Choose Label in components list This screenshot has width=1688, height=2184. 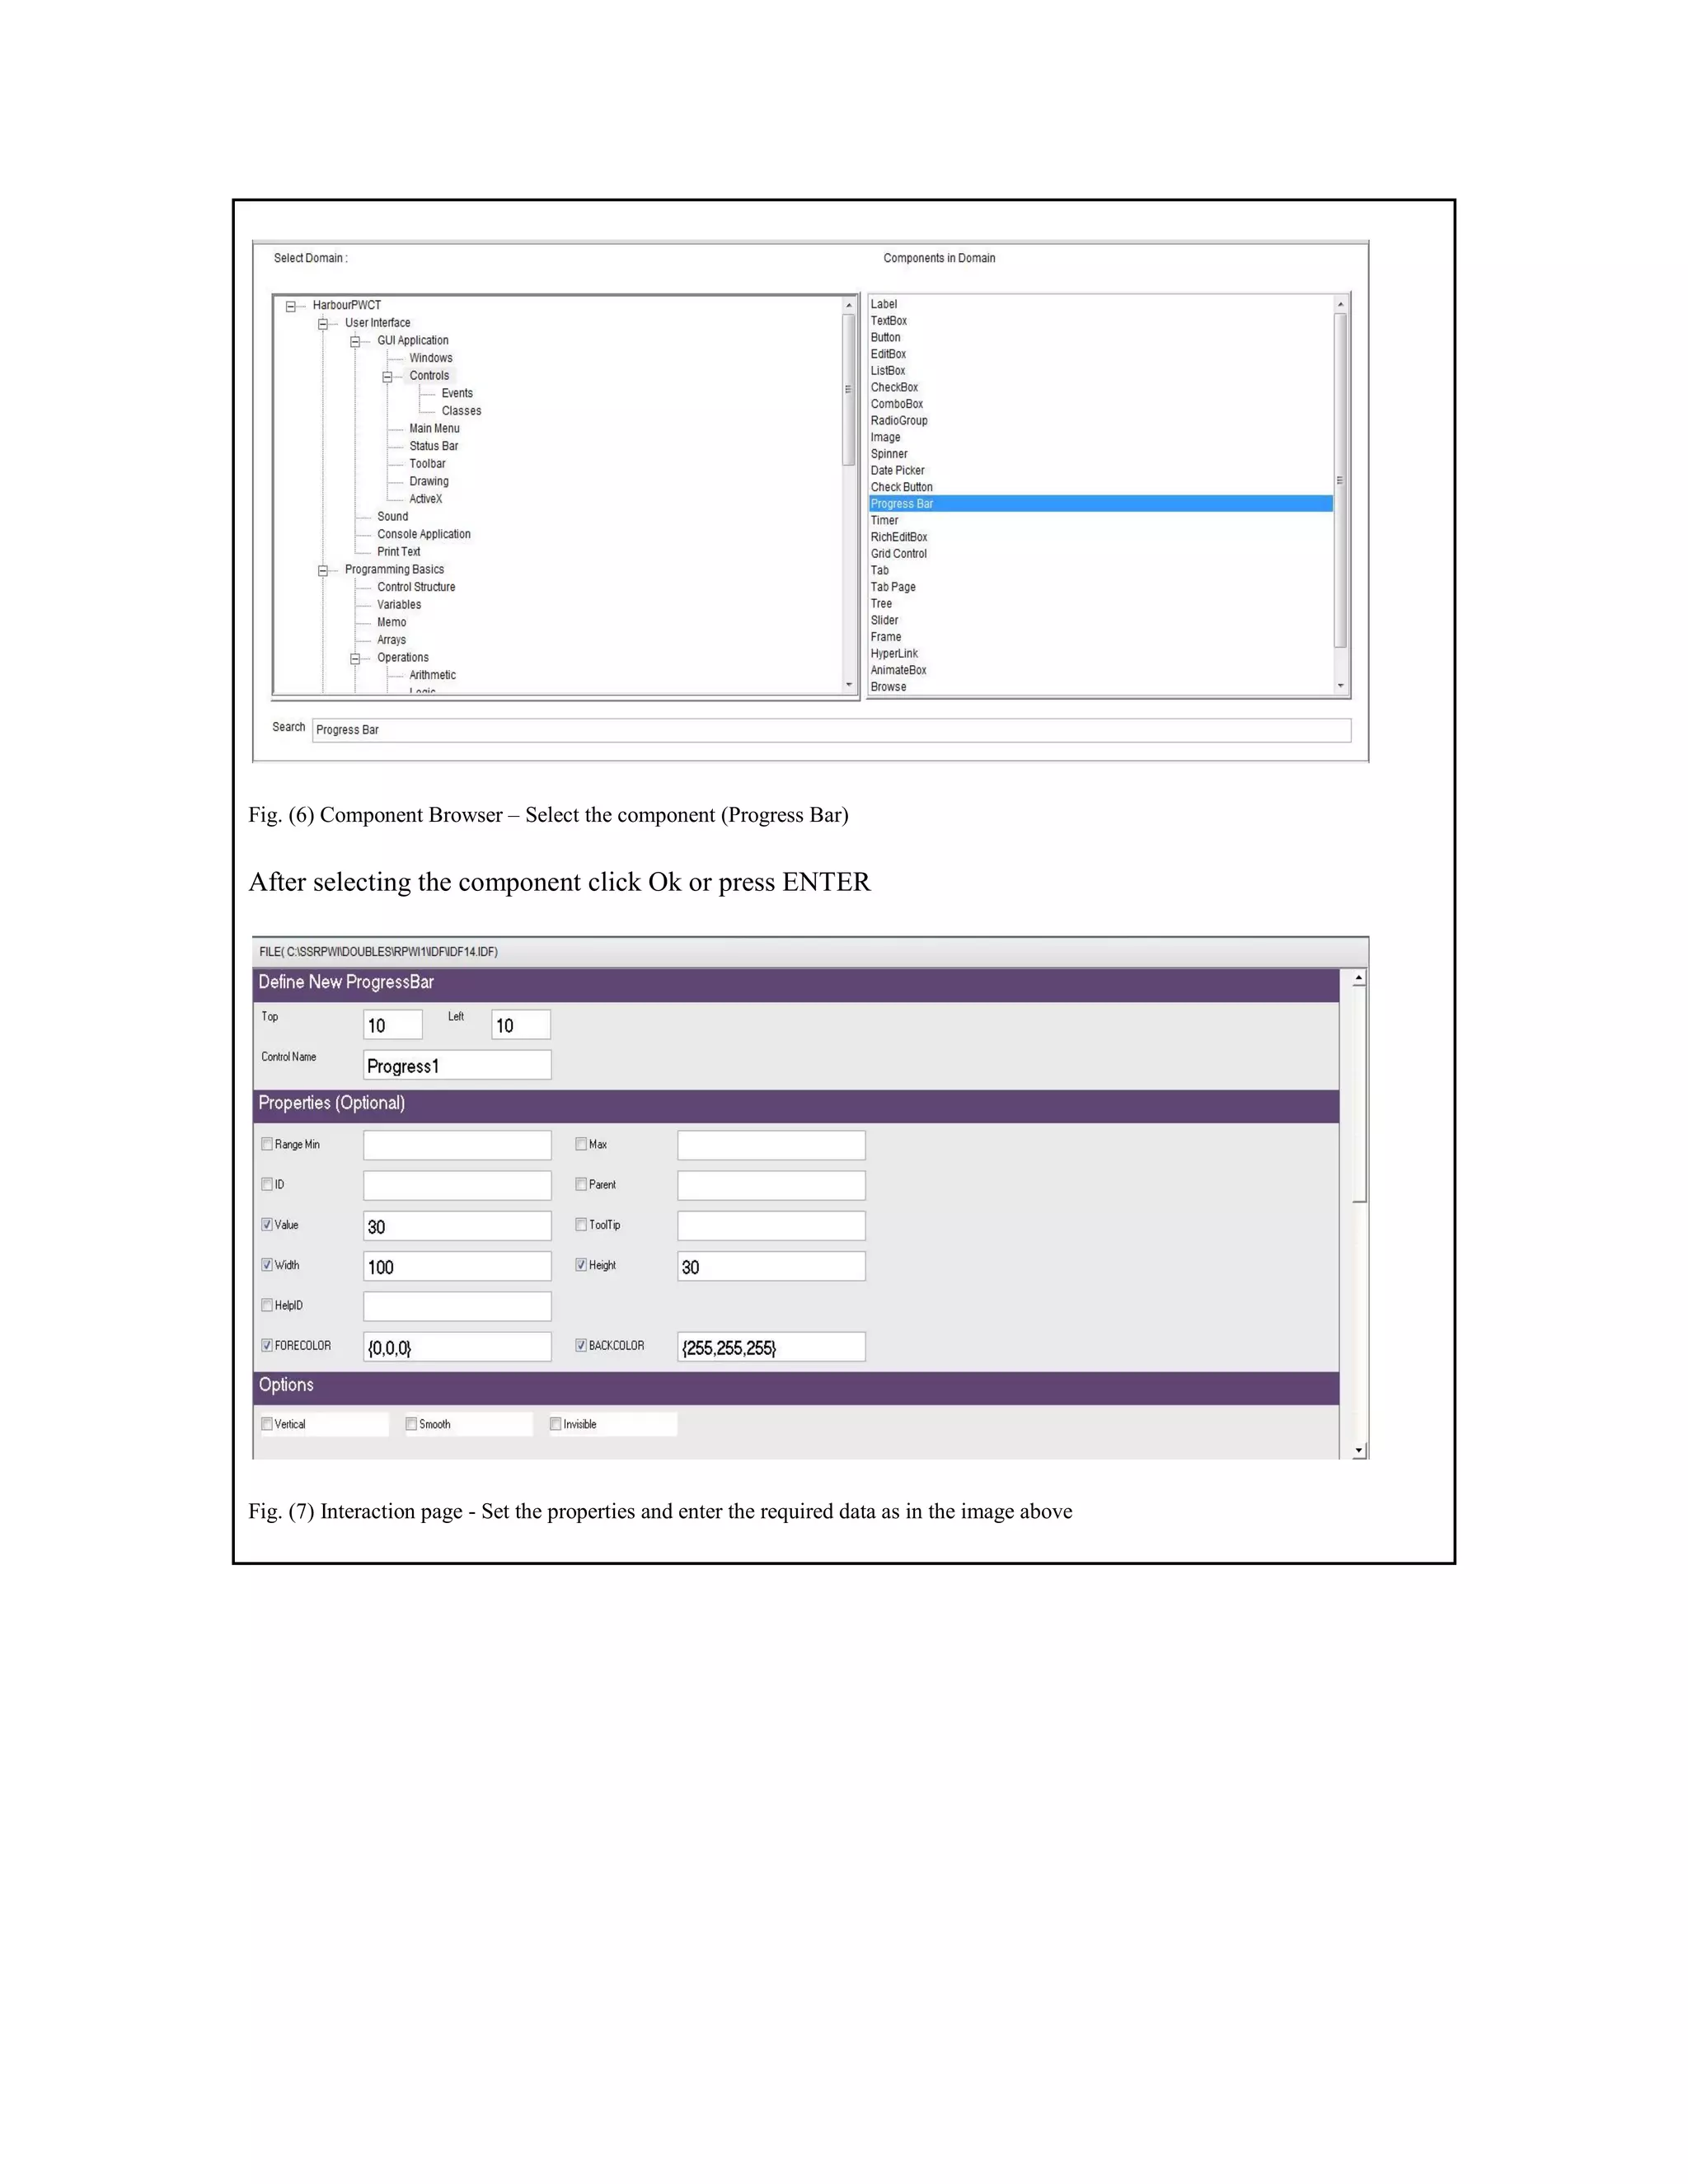884,304
